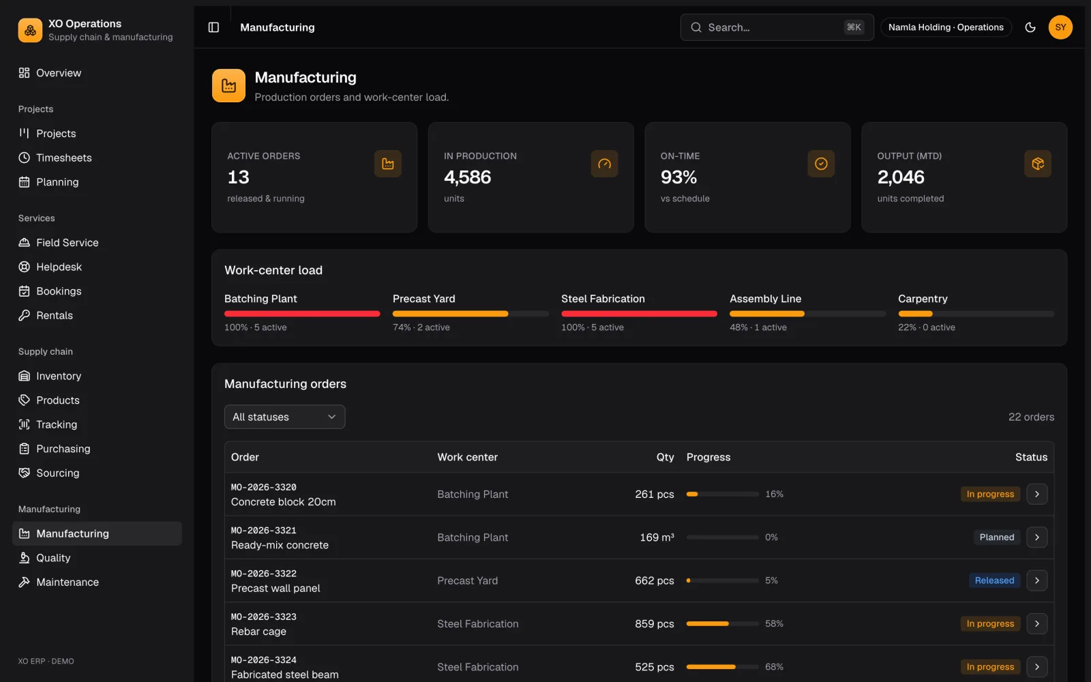Click the Active Orders factory icon

387,164
